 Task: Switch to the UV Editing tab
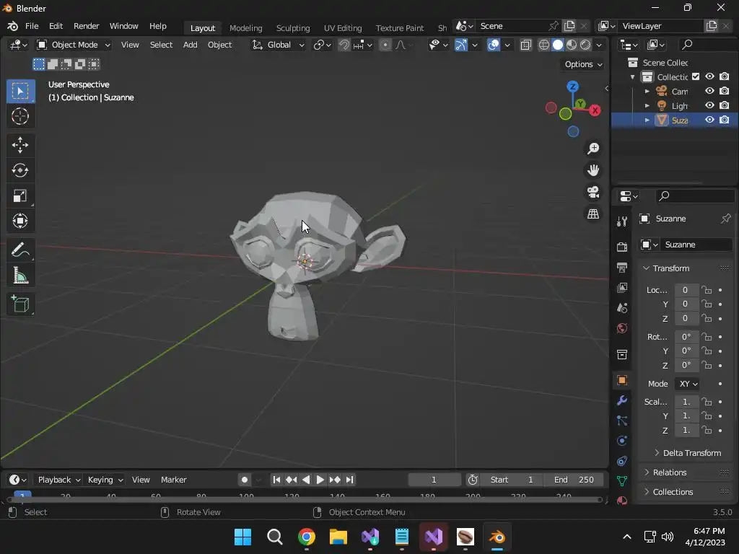[343, 28]
